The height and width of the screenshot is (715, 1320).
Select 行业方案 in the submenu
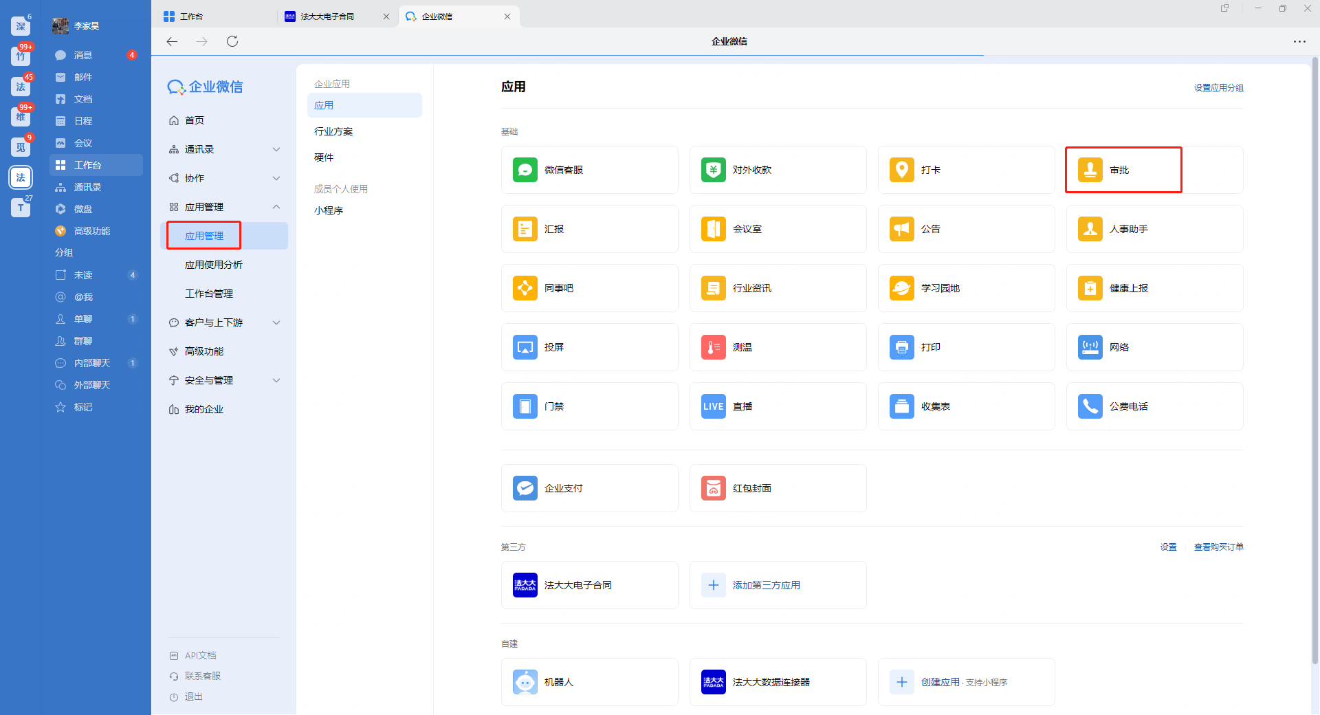[333, 131]
